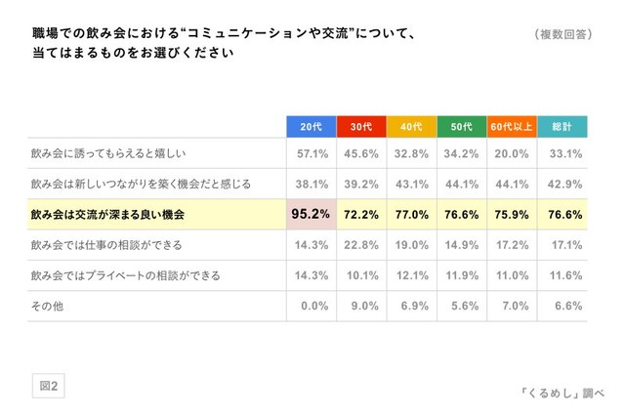Click the 飲み会ではプライベートの相談ができる row label

(128, 274)
